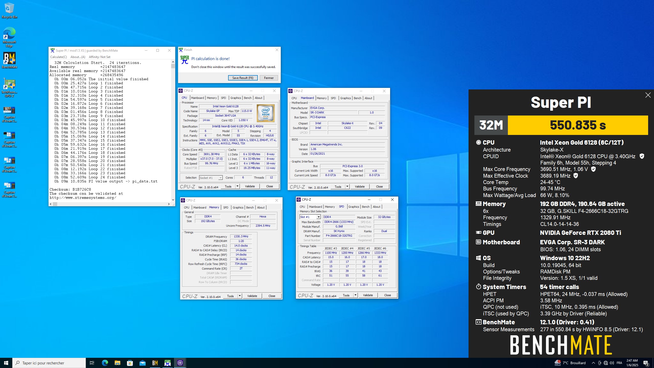The height and width of the screenshot is (368, 654).
Task: Click the shield next to Max Effective Clock
Action: pyautogui.click(x=576, y=176)
